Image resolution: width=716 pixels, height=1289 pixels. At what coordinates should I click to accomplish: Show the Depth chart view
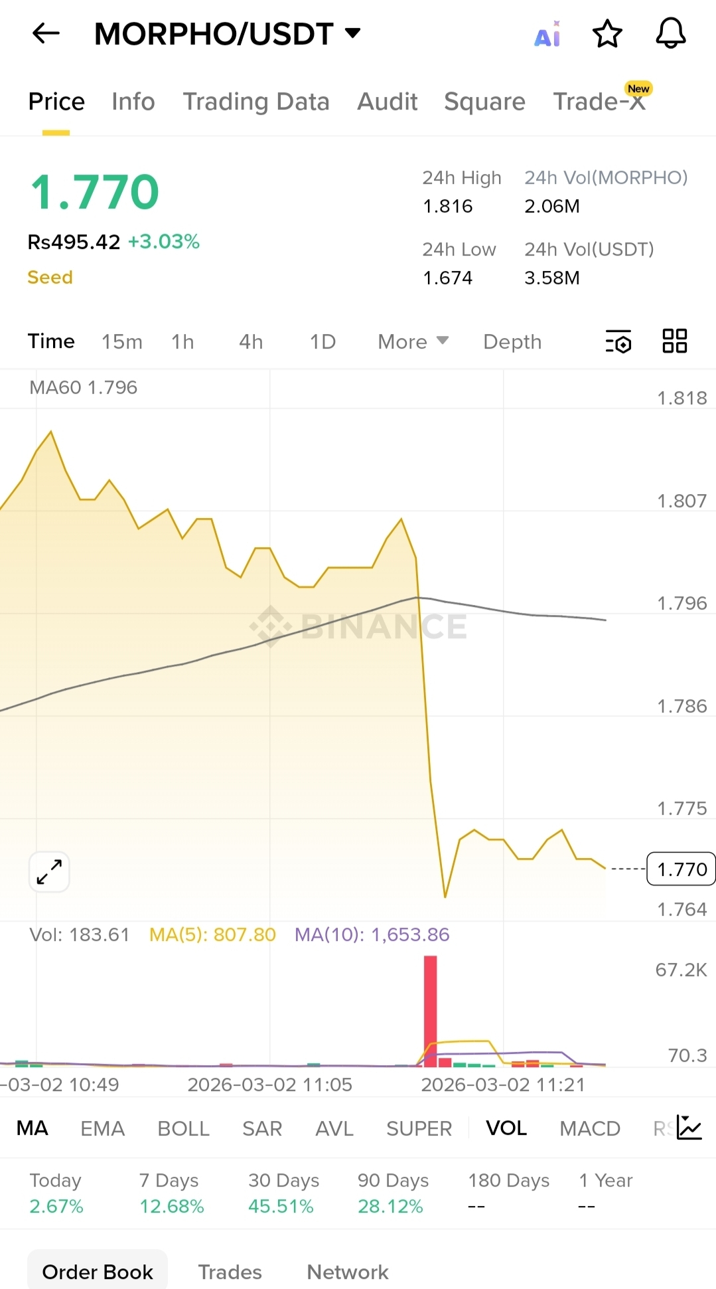point(512,341)
